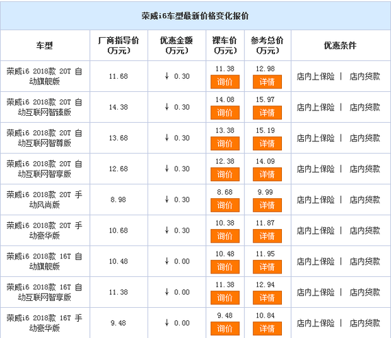The height and width of the screenshot is (338, 391).
Task: Open 详情 for 16T 手动豪华版
Action: [268, 328]
